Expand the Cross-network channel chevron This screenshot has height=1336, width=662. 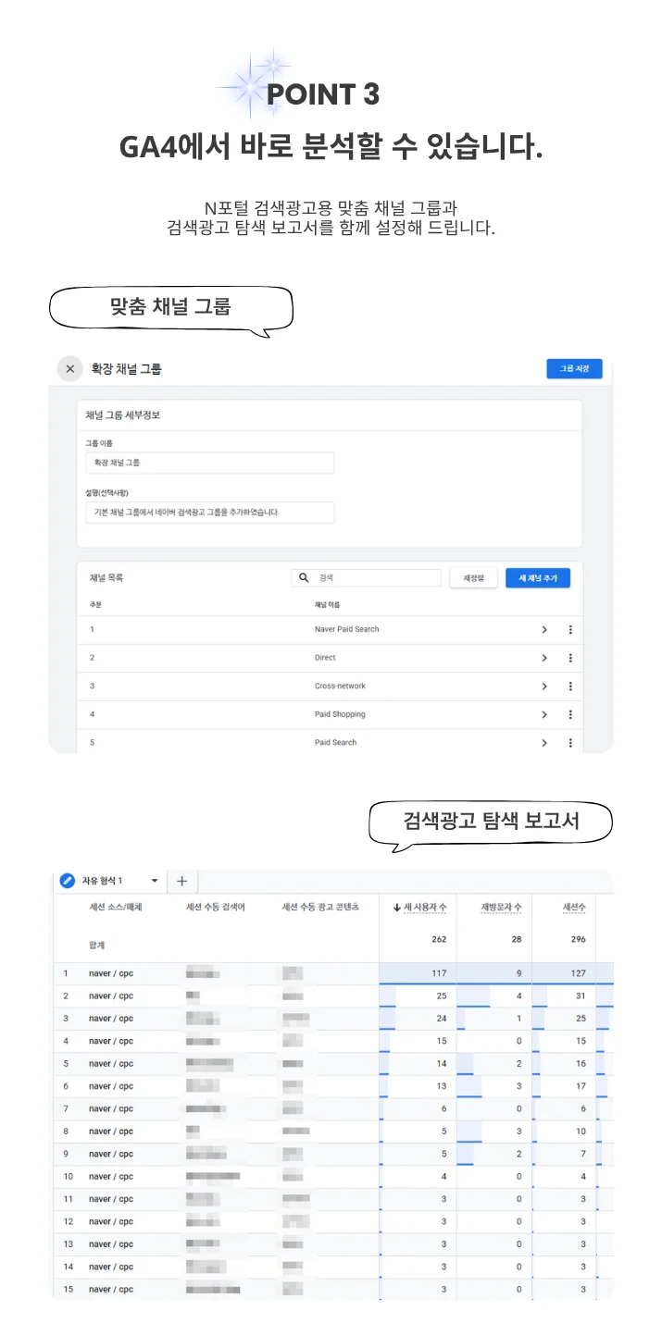[544, 687]
